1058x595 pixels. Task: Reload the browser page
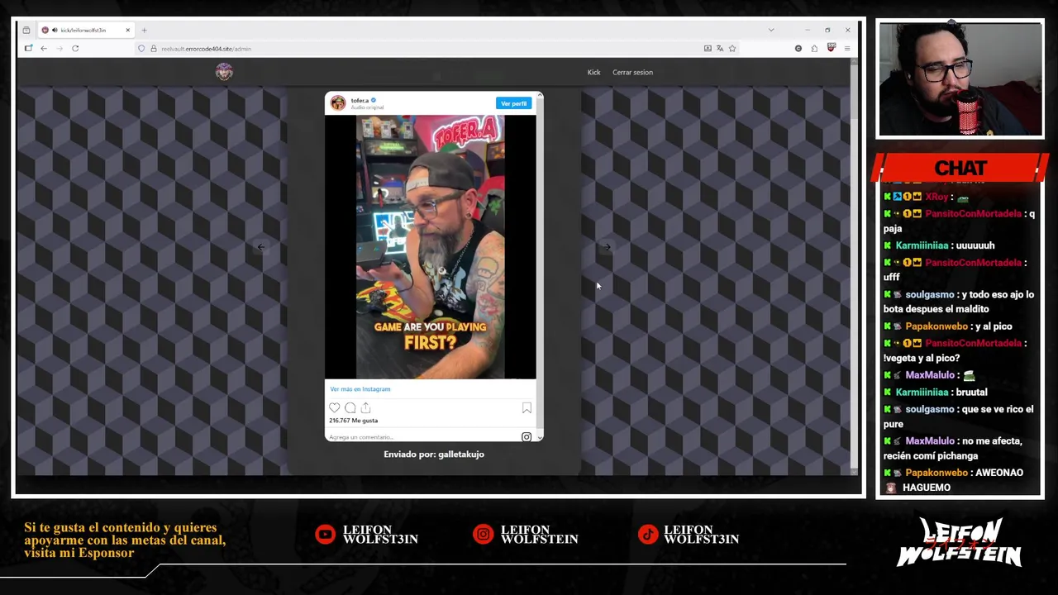75,48
